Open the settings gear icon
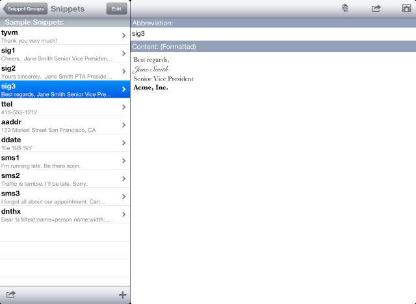Image resolution: width=416 pixels, height=304 pixels. 406,8
